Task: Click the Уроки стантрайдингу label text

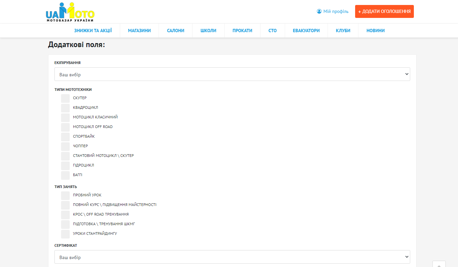Action: coord(95,234)
